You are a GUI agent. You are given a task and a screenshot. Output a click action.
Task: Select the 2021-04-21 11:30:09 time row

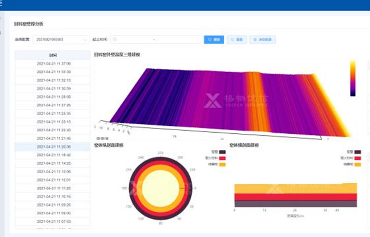point(53,88)
